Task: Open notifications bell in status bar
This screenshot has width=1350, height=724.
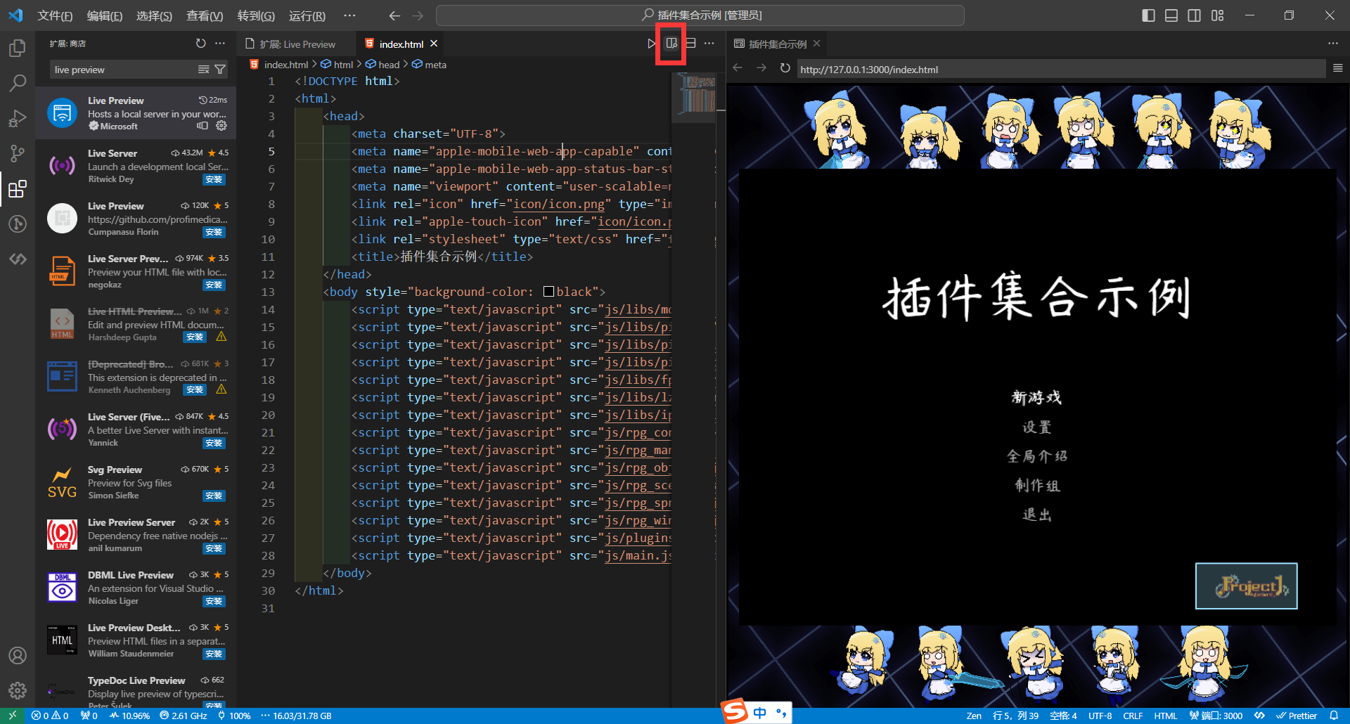Action: (1334, 716)
